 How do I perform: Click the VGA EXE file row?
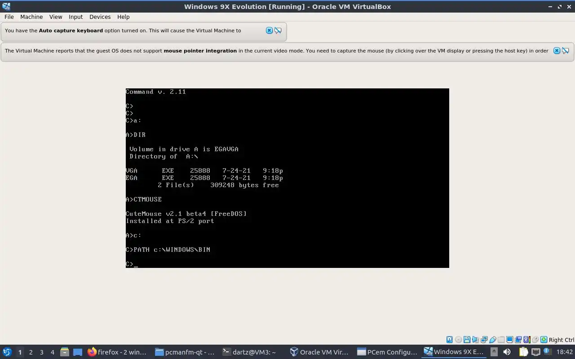[204, 171]
